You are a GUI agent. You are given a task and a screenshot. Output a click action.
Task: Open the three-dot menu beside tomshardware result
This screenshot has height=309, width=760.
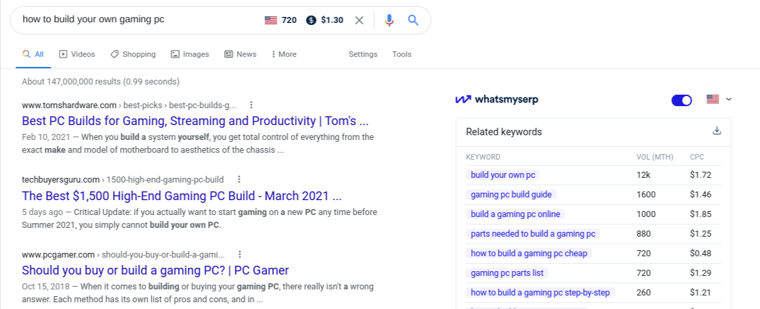(x=251, y=105)
